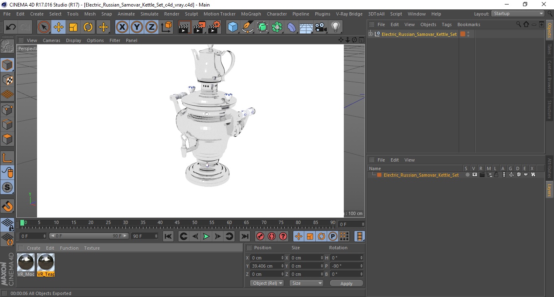Edit the Rotation P field -90°
Viewport: 554px width, 297px height.
pyautogui.click(x=347, y=266)
